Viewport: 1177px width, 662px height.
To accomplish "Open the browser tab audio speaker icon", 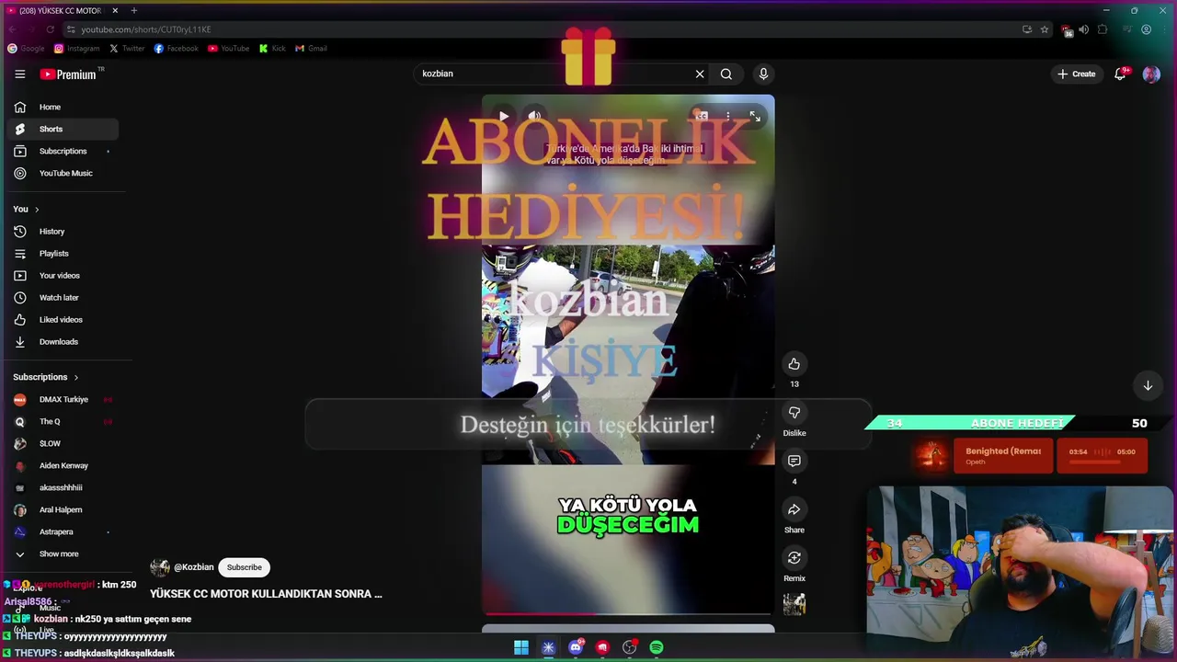I will [1084, 29].
